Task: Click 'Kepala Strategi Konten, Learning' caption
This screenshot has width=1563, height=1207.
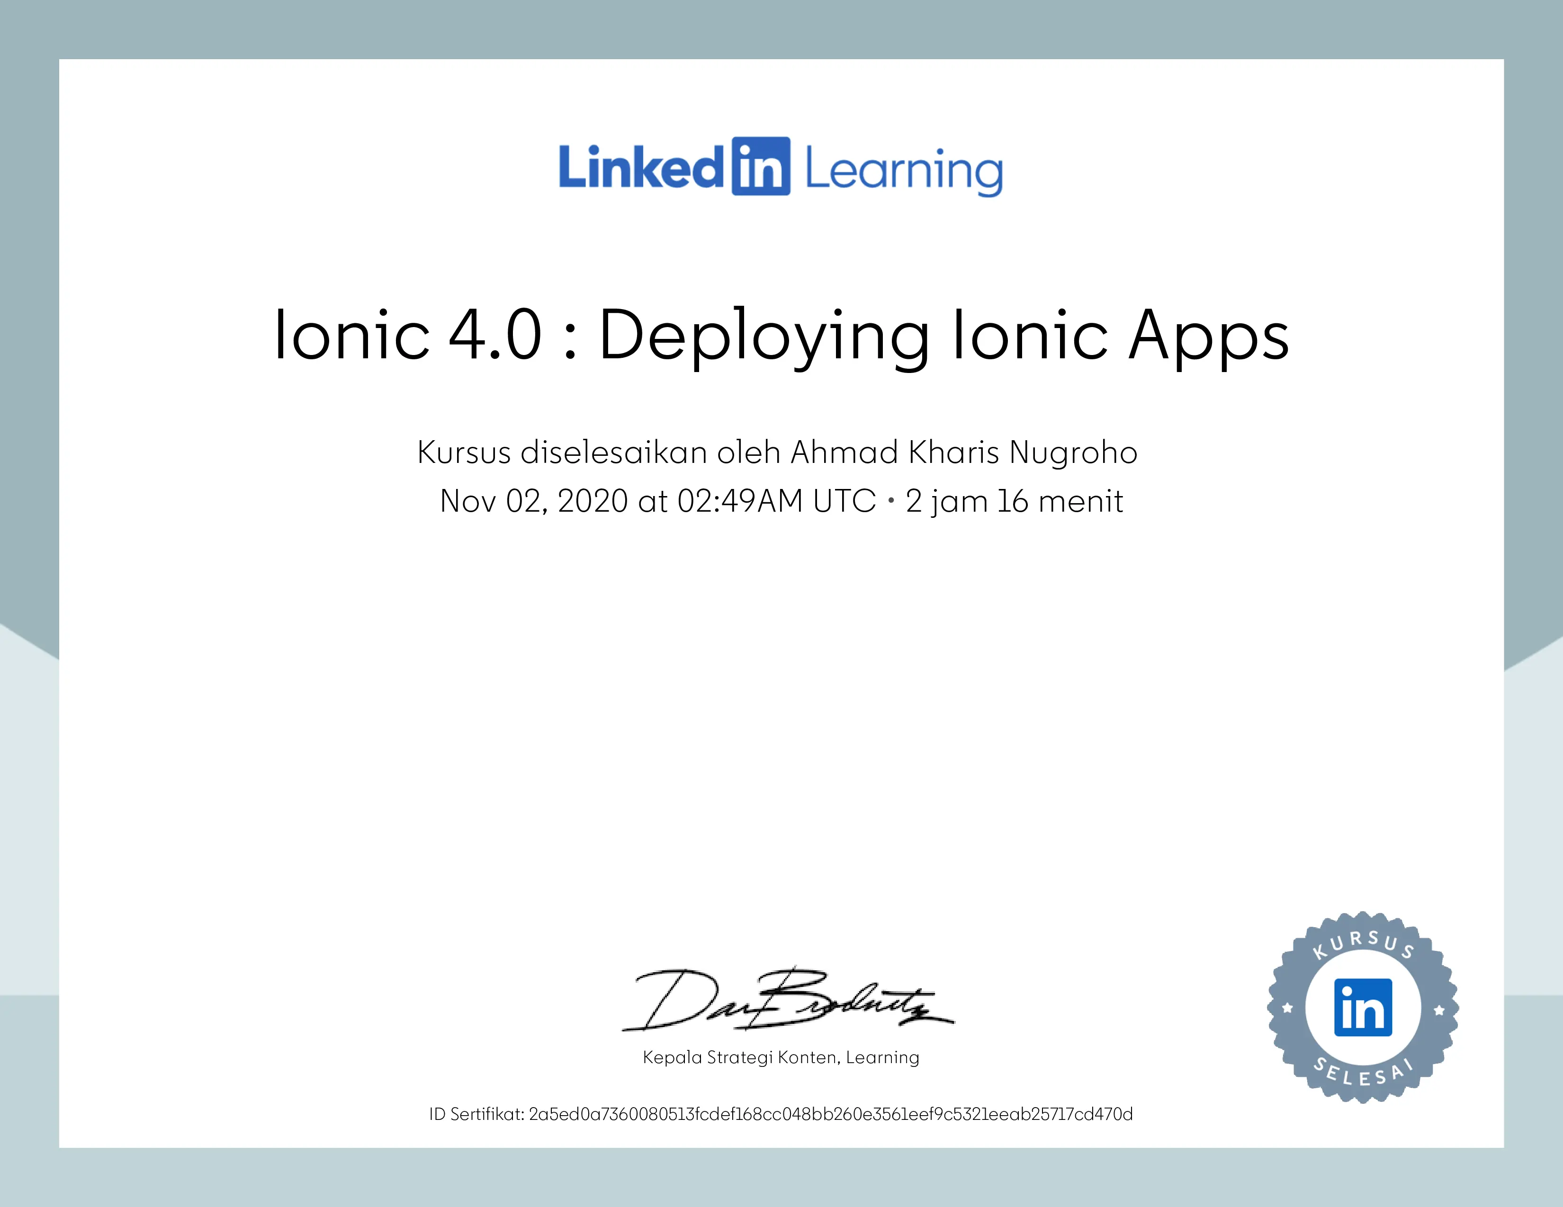Action: click(781, 1057)
